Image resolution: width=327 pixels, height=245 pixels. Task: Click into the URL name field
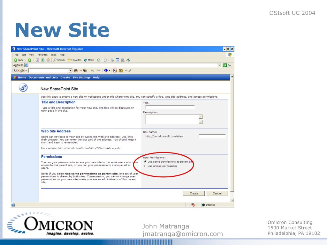(x=212, y=136)
